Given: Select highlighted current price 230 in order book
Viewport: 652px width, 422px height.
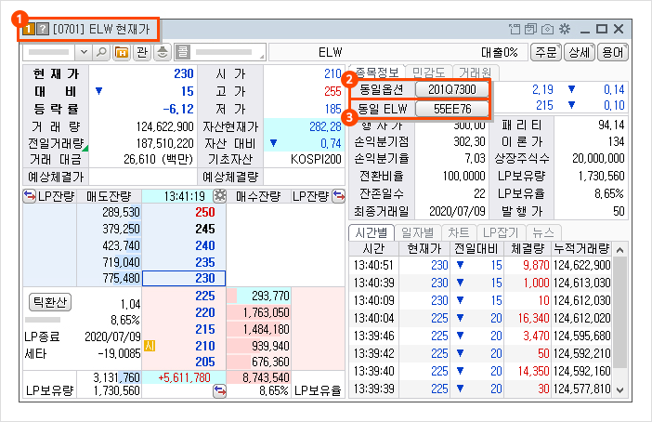Looking at the screenshot, I should pos(184,279).
